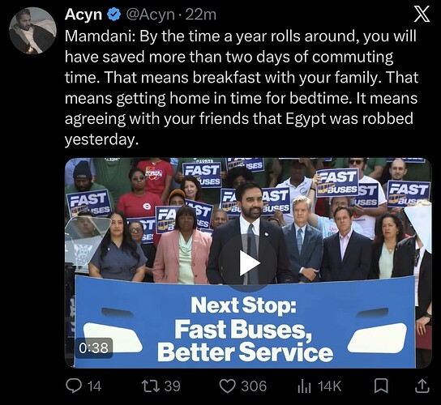Open the @Acyn handle link
The image size is (441, 405).
coord(150,15)
